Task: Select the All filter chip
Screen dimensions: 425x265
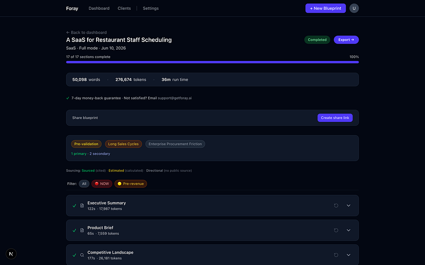Action: click(84, 184)
